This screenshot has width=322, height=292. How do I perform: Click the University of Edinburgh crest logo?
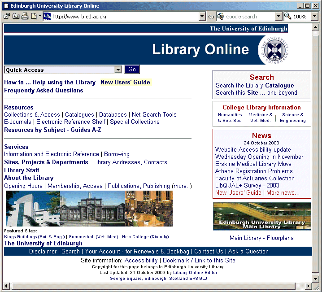274,50
